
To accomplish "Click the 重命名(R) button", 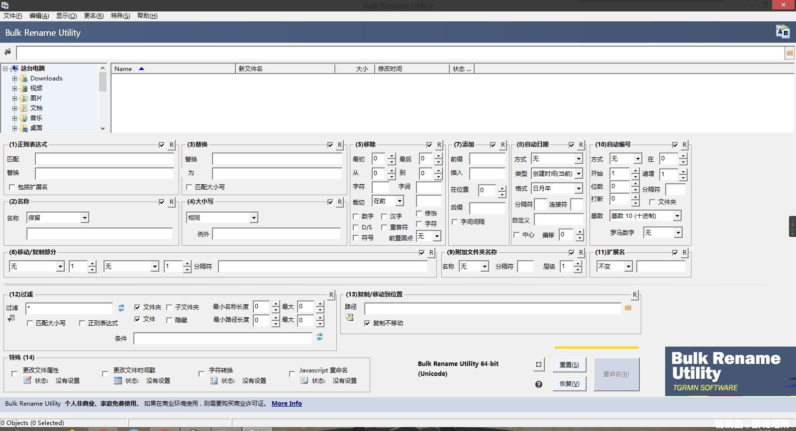I will (x=616, y=374).
